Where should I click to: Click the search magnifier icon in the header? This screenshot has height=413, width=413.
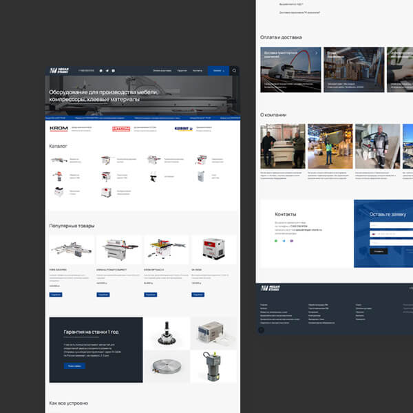(x=234, y=71)
